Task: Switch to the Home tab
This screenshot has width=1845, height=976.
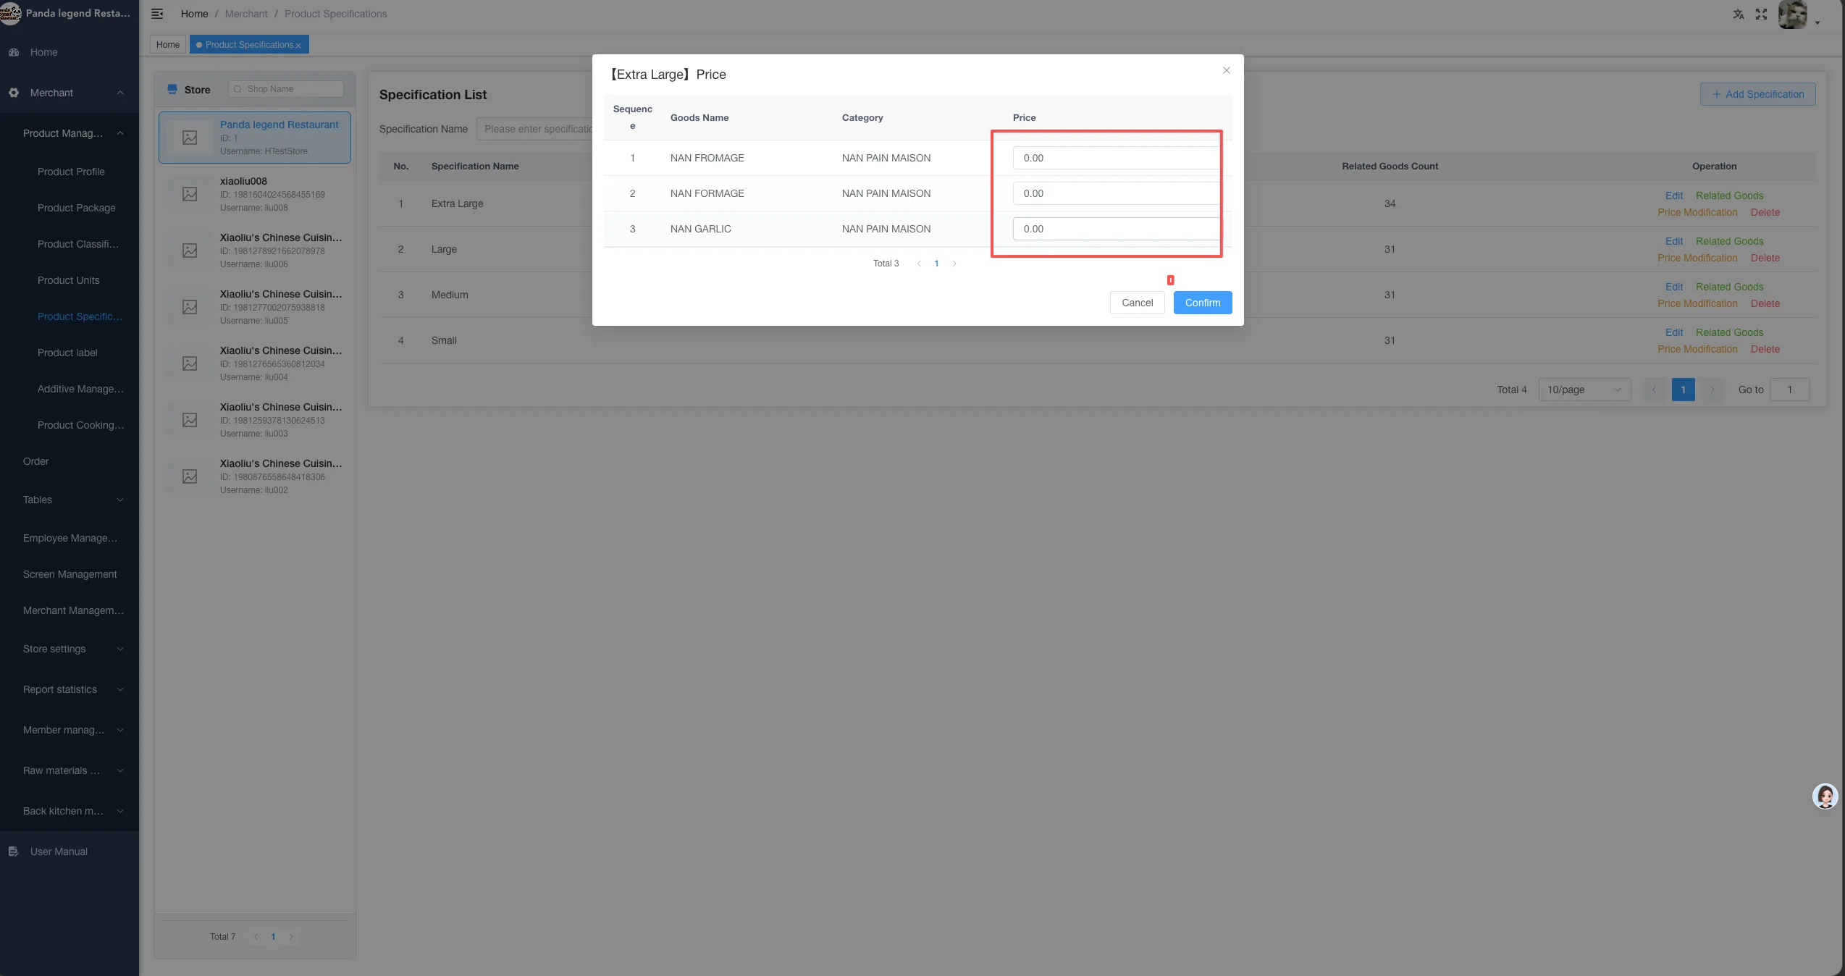Action: (168, 45)
